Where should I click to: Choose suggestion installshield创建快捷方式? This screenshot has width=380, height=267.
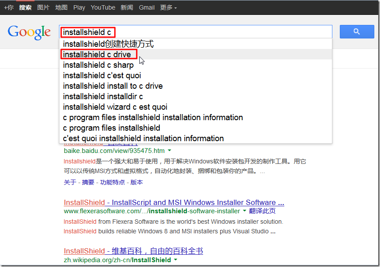[x=196, y=44]
